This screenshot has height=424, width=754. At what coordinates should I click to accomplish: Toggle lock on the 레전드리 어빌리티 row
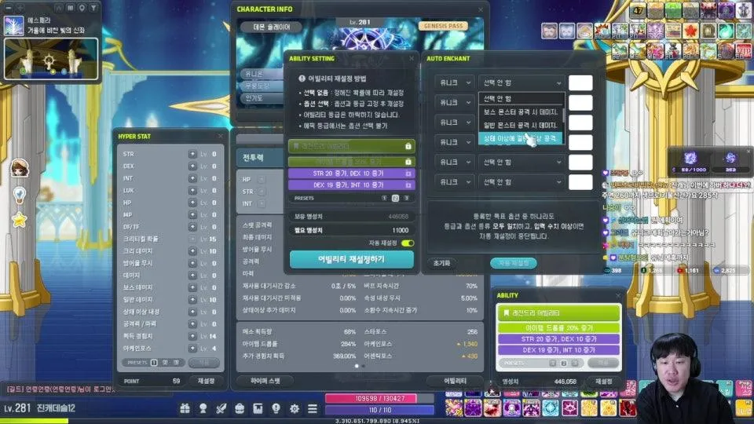click(x=408, y=146)
